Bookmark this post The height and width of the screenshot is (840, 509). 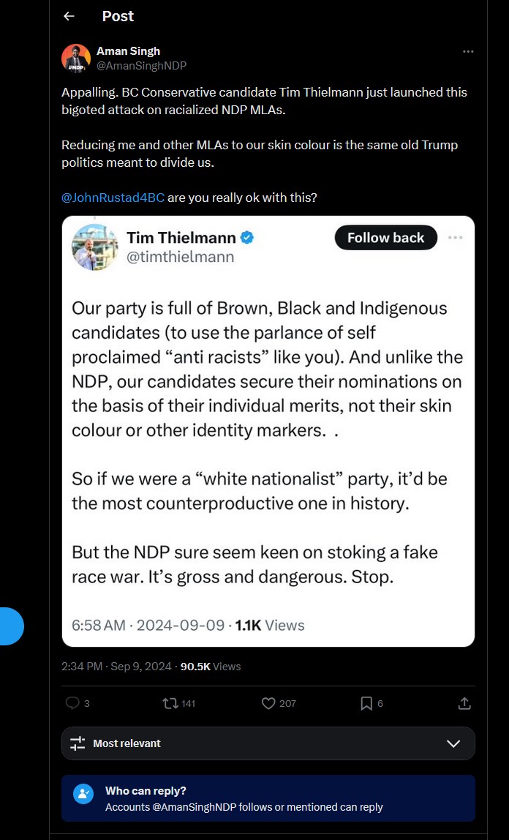pyautogui.click(x=366, y=703)
